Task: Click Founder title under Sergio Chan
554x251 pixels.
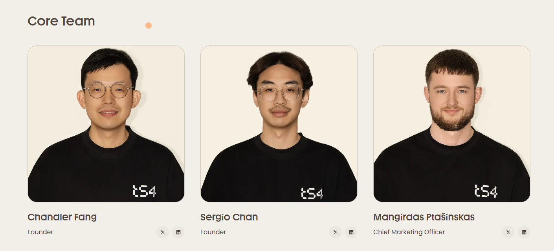Action: pos(213,232)
